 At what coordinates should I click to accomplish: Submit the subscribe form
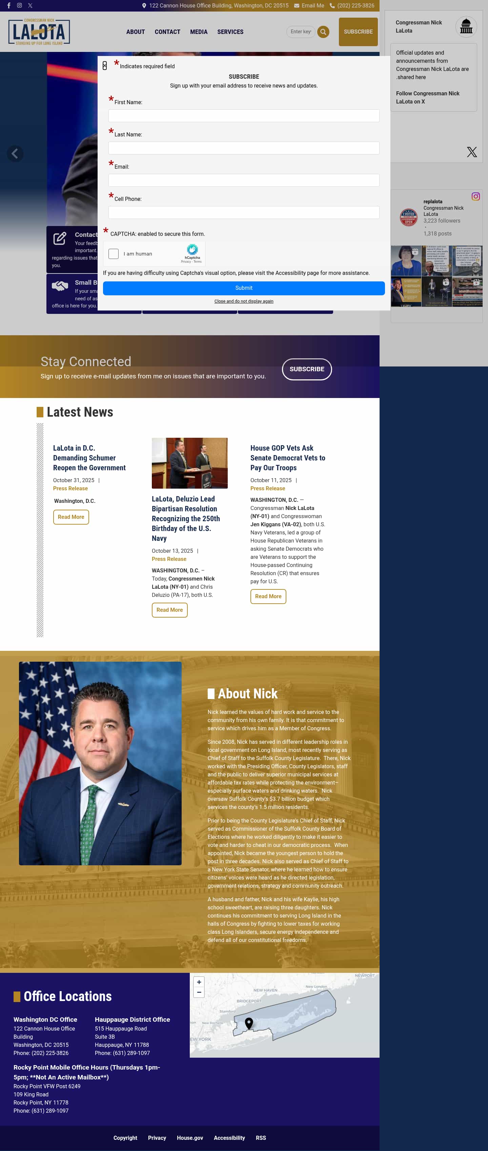[x=244, y=288]
